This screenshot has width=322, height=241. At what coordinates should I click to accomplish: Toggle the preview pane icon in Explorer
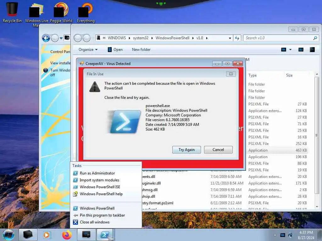(x=301, y=50)
